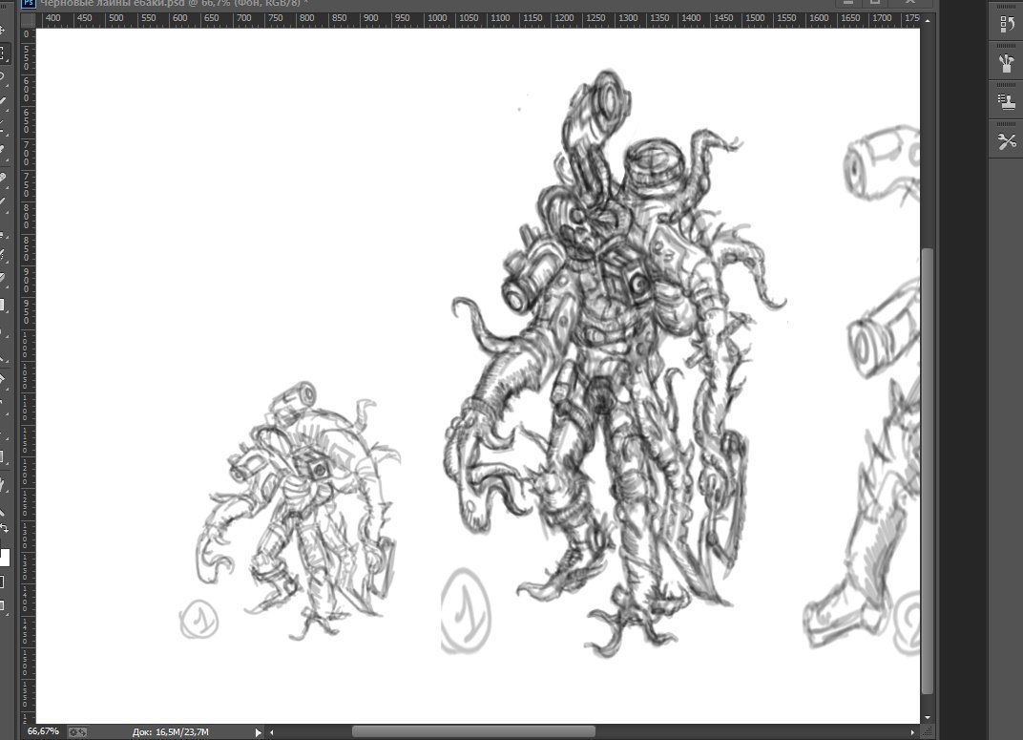The width and height of the screenshot is (1023, 740).
Task: Click the 66,67% zoom field
Action: (x=43, y=731)
